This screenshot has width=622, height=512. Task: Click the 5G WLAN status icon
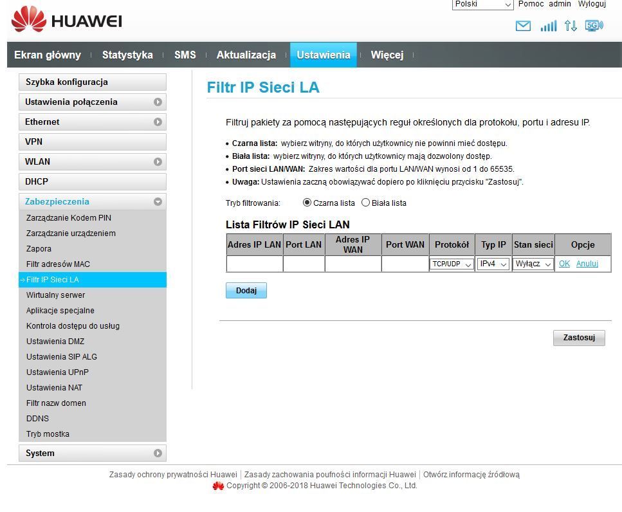594,26
